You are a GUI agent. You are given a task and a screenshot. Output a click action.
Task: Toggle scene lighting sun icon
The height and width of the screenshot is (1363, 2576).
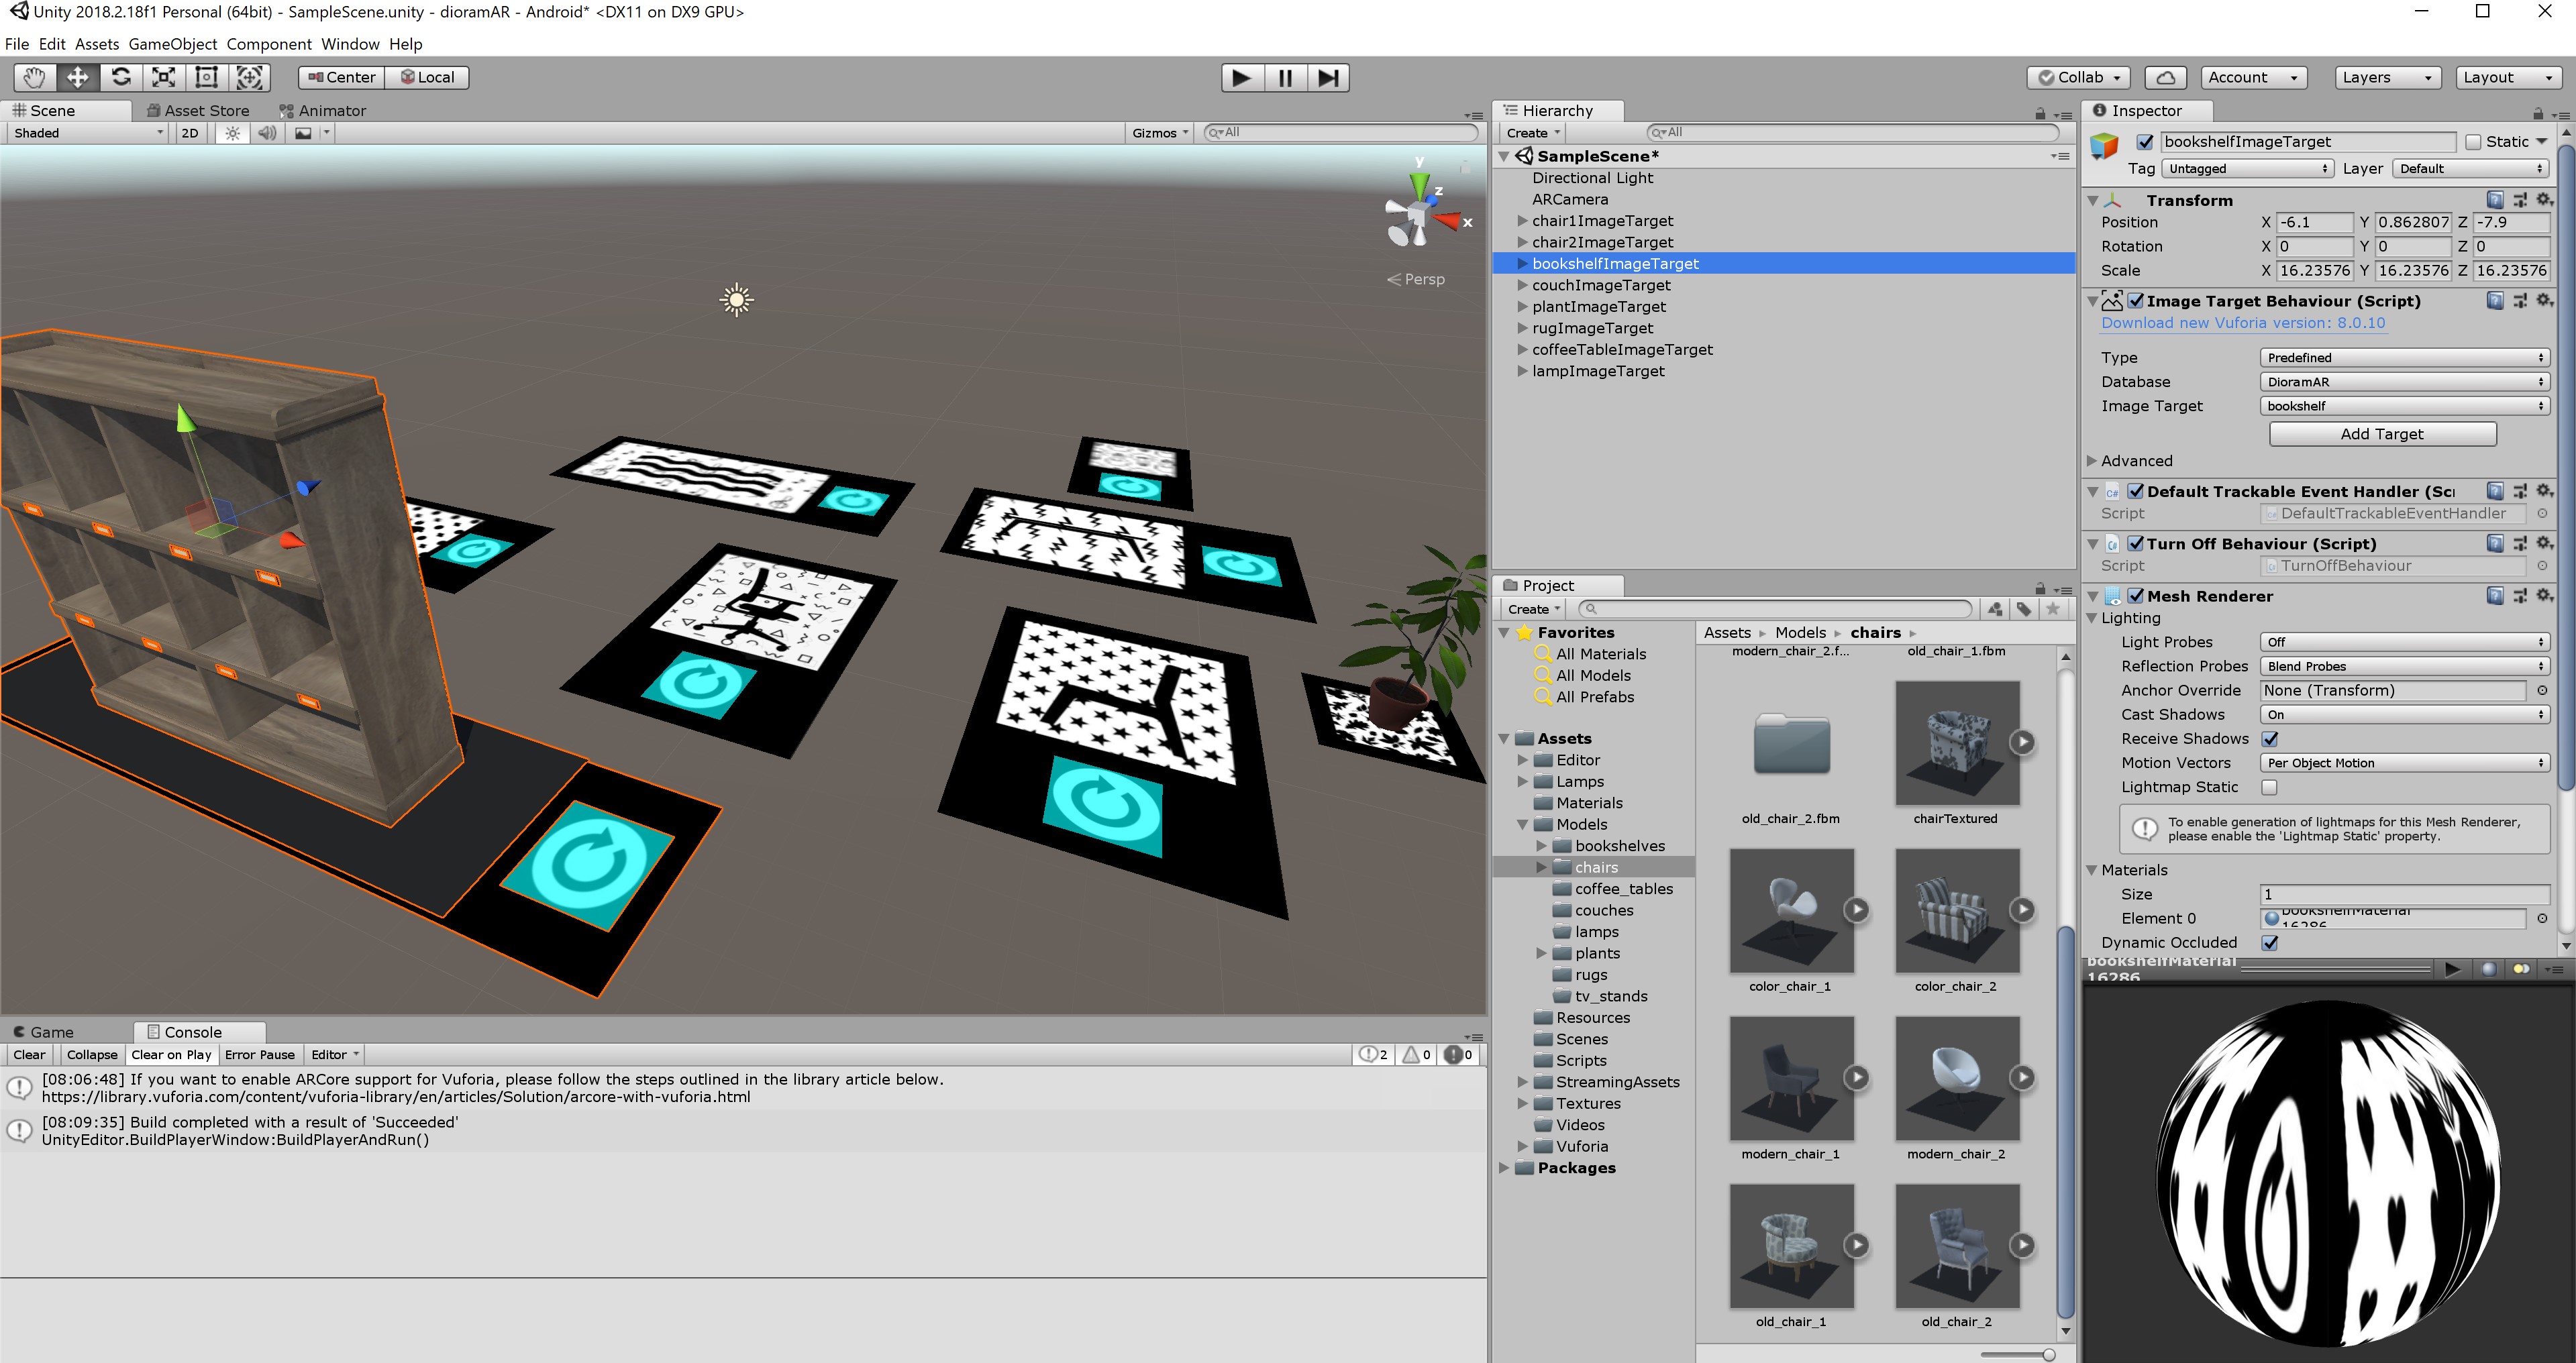[x=232, y=133]
